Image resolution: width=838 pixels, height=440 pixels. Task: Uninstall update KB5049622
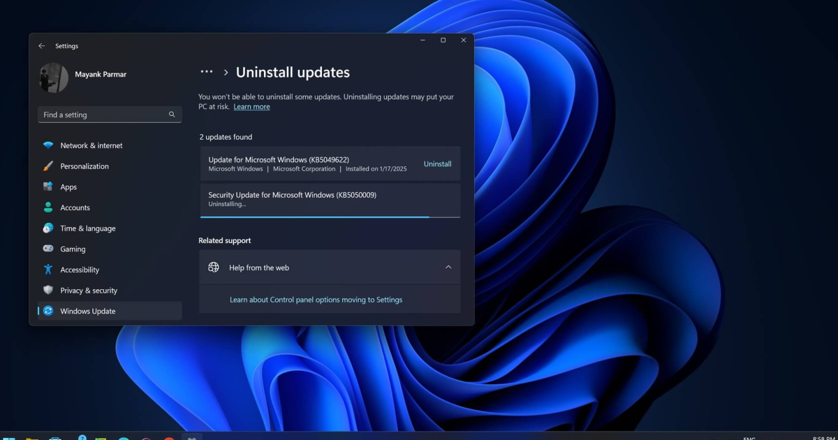coord(437,164)
